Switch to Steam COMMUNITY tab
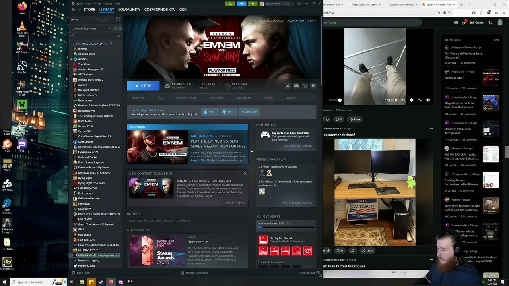 pos(129,9)
